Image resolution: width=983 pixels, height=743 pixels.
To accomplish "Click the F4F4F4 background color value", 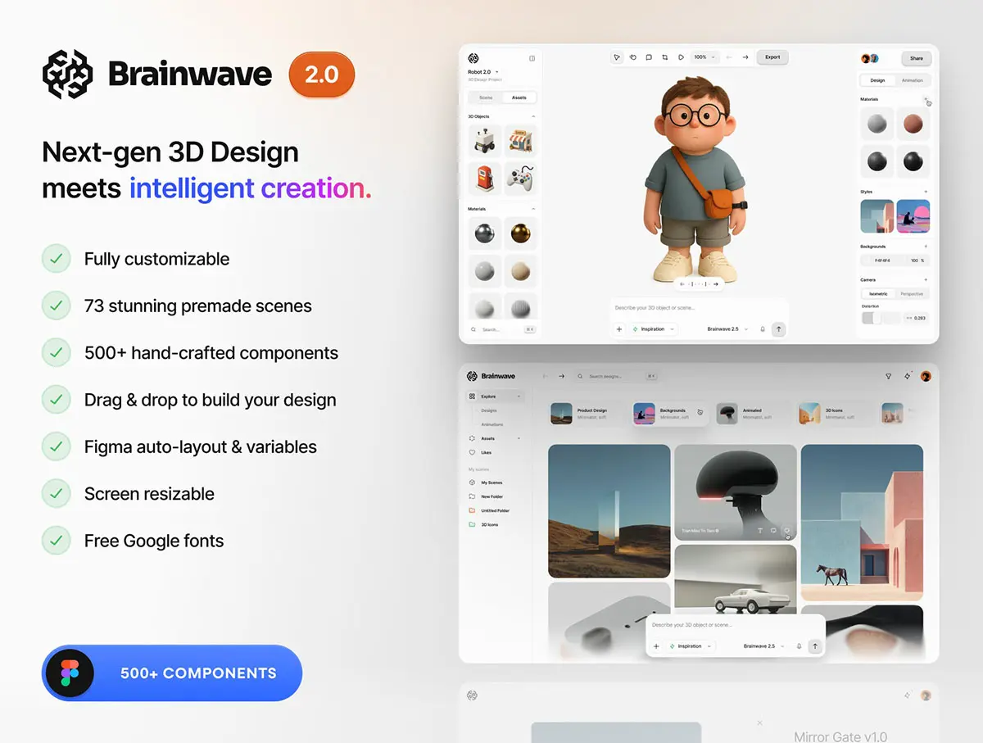I will pos(883,261).
